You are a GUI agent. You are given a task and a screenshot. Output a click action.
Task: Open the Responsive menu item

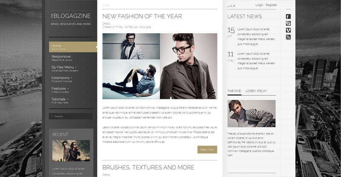[62, 58]
